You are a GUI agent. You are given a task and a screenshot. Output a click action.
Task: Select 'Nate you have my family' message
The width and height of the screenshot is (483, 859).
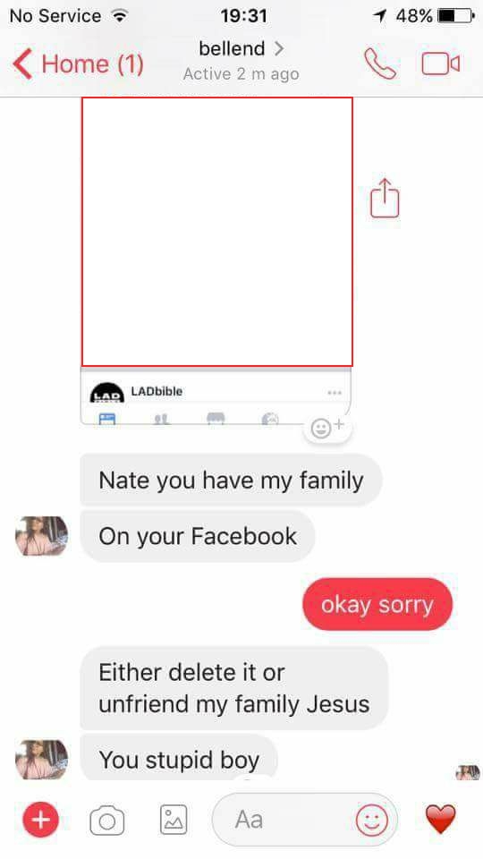pos(231,480)
